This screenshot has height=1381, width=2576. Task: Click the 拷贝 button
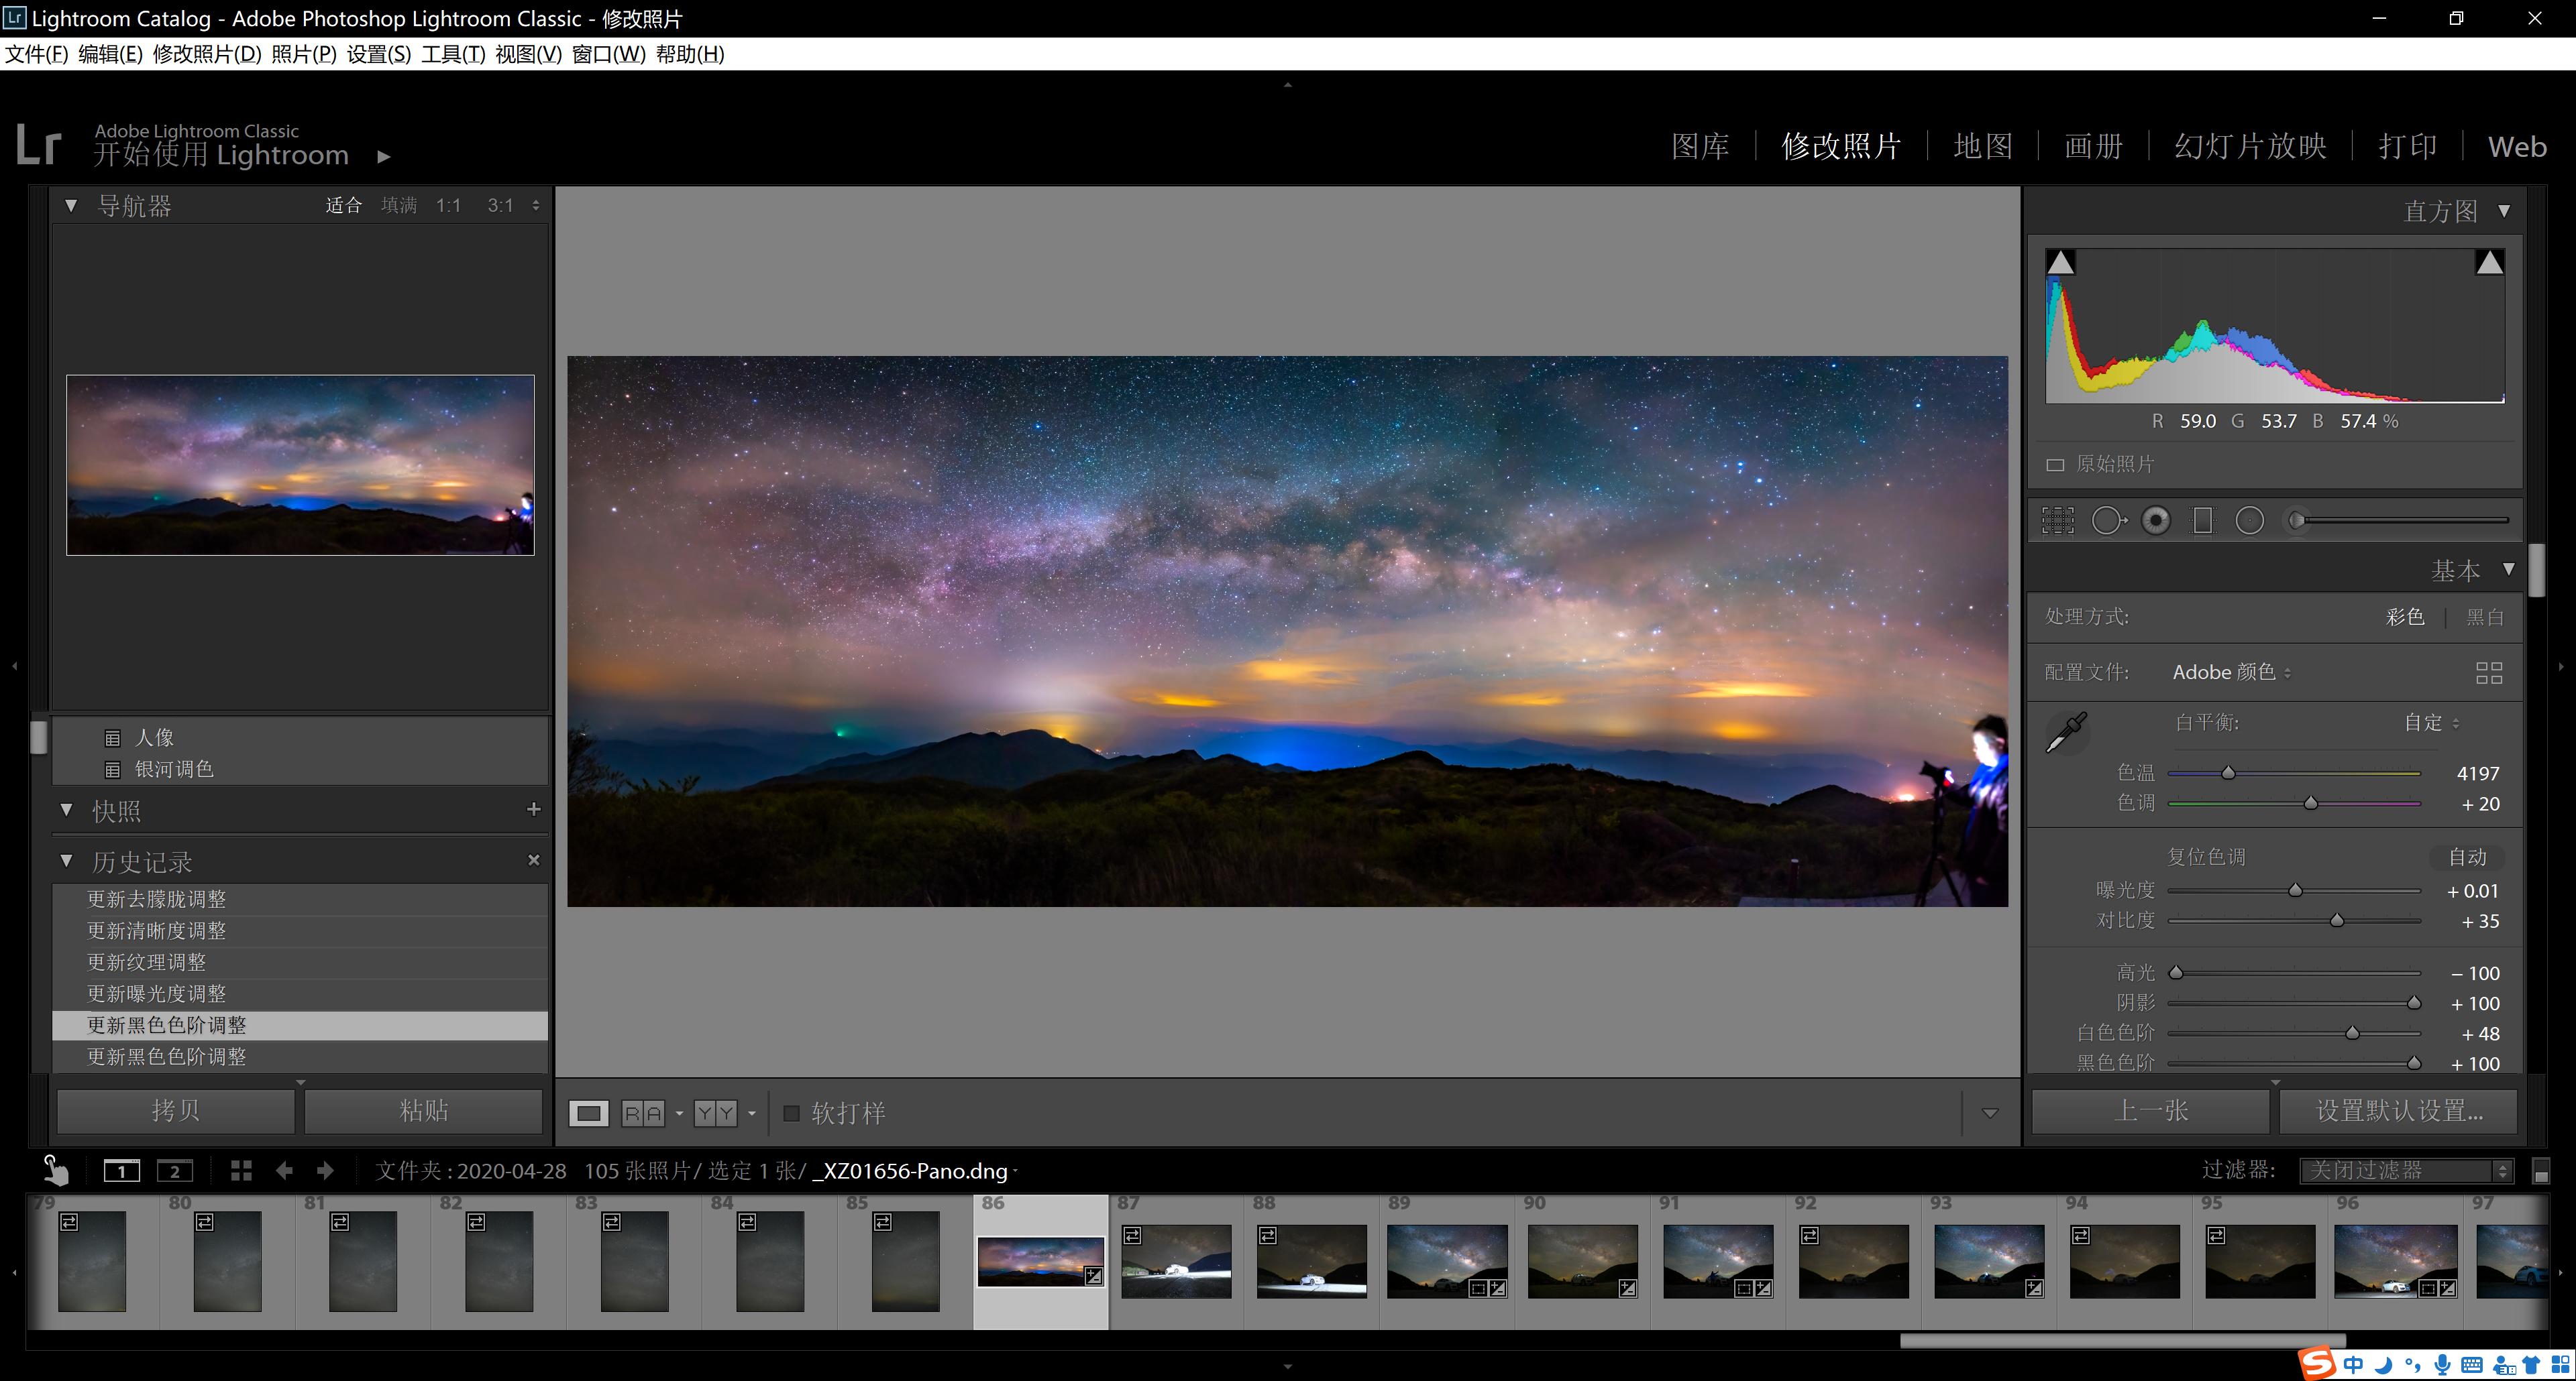(x=175, y=1110)
